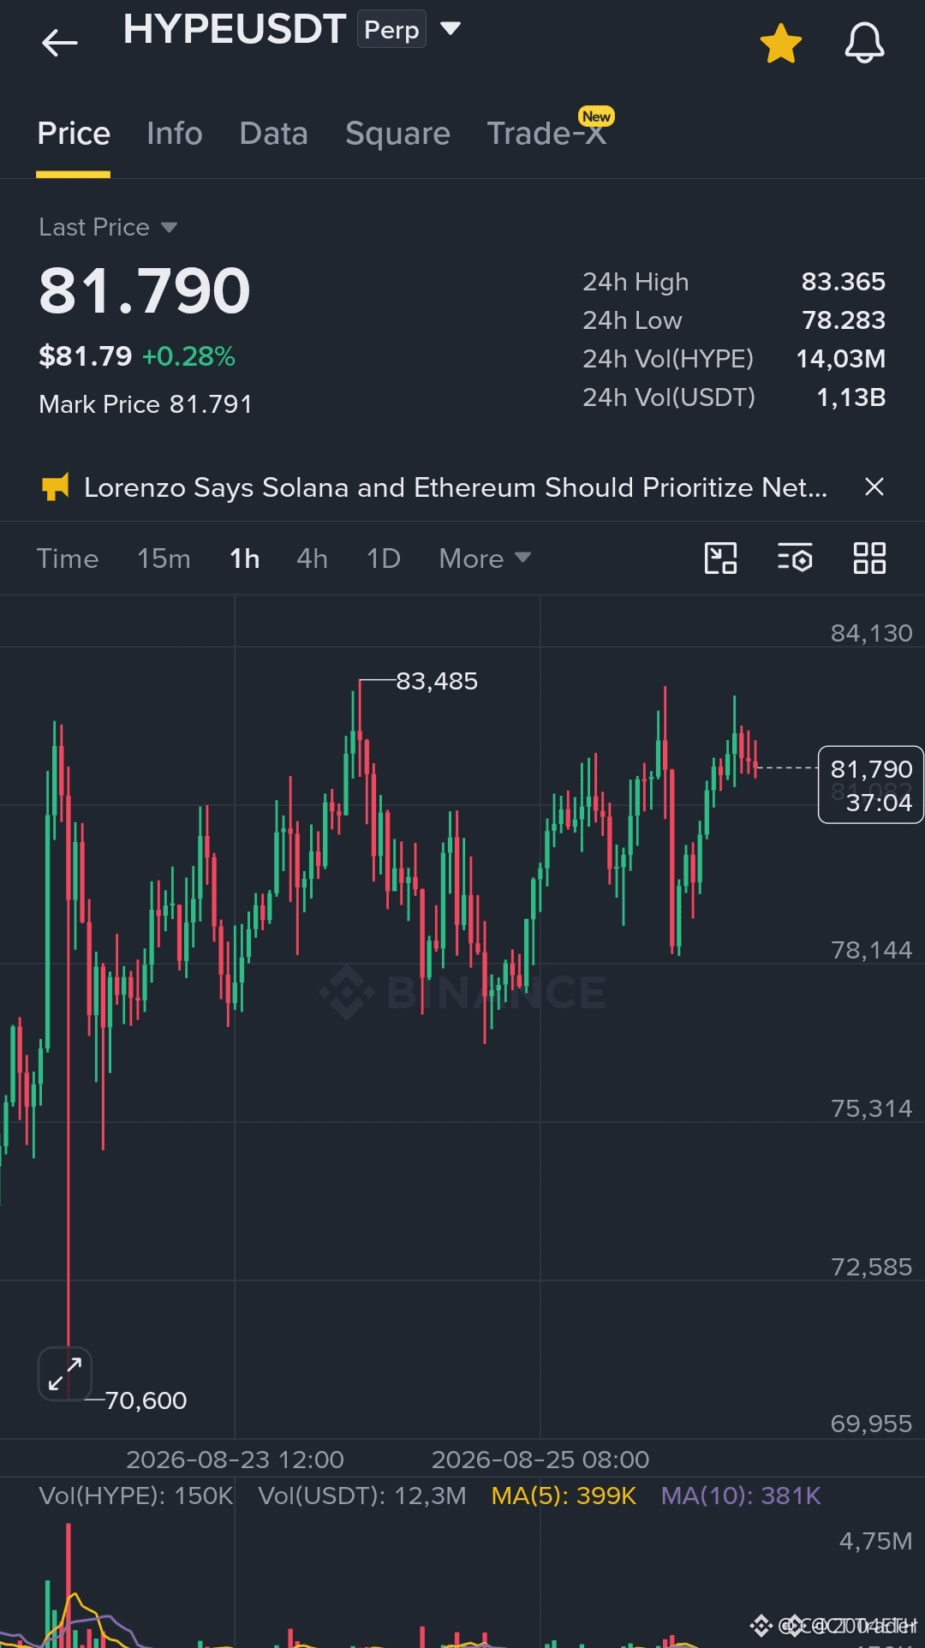The image size is (925, 1648).
Task: Tap the MA(10): 381K volume label
Action: click(x=741, y=1496)
